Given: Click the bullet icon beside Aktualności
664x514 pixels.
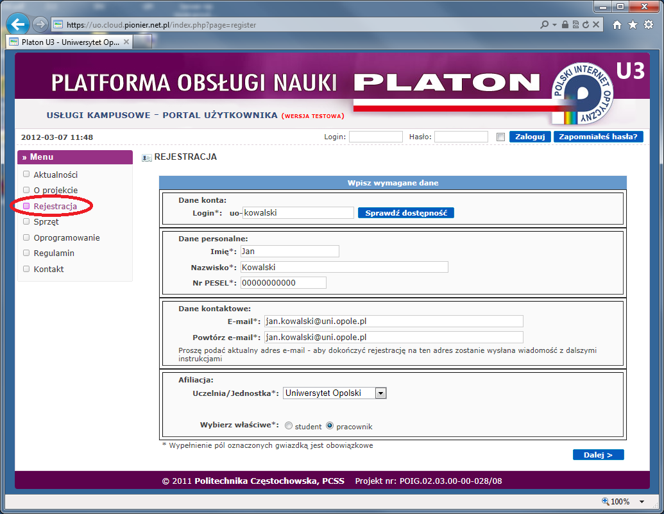Looking at the screenshot, I should [26, 174].
